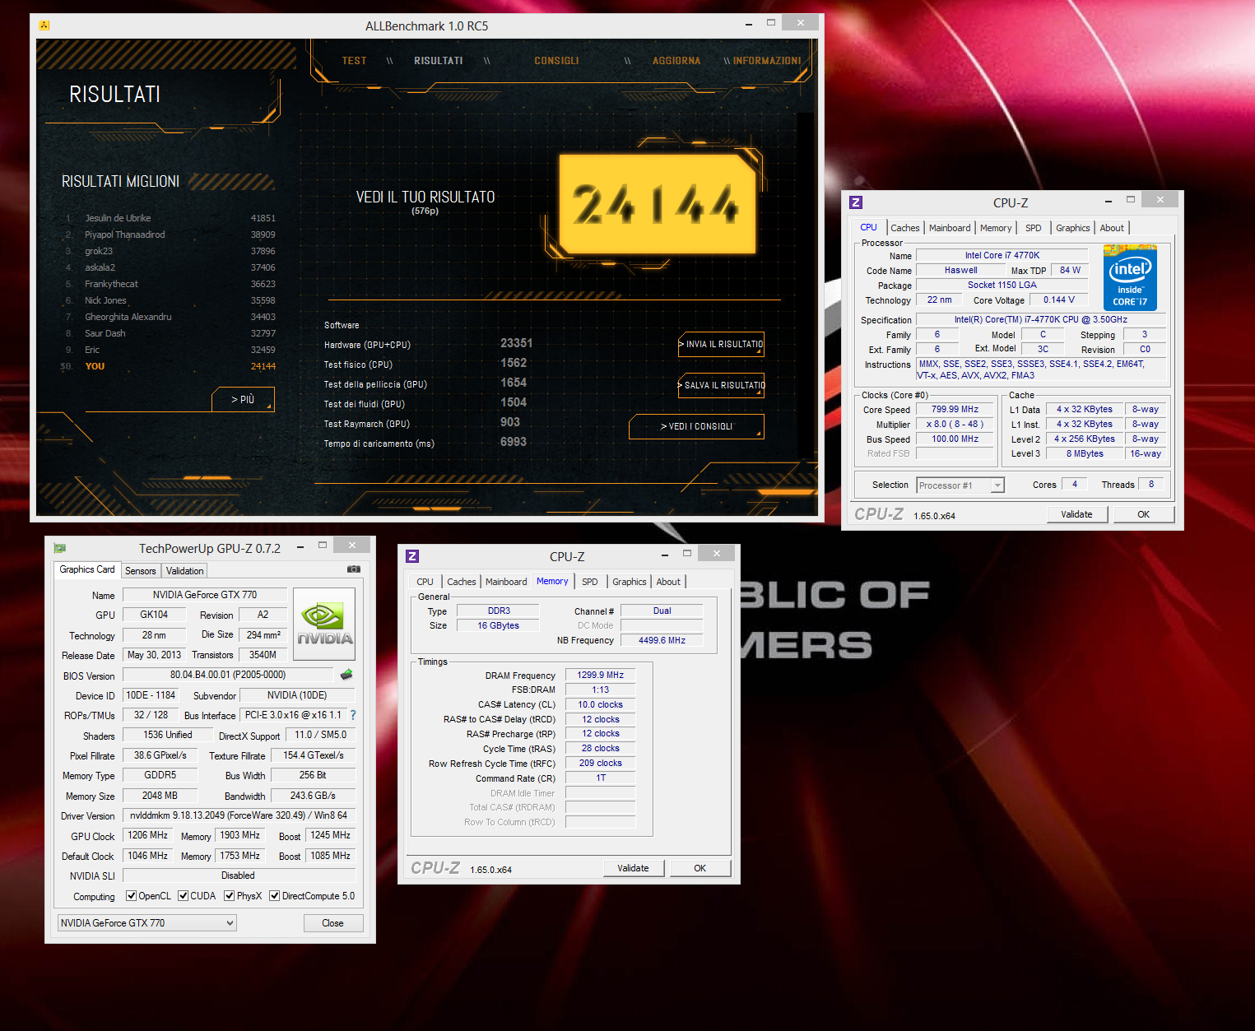Click the CPU-Z title icon of Memory window
Screen dimensions: 1255x1031
[412, 556]
